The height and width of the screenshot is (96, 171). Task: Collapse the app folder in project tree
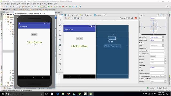[6, 22]
